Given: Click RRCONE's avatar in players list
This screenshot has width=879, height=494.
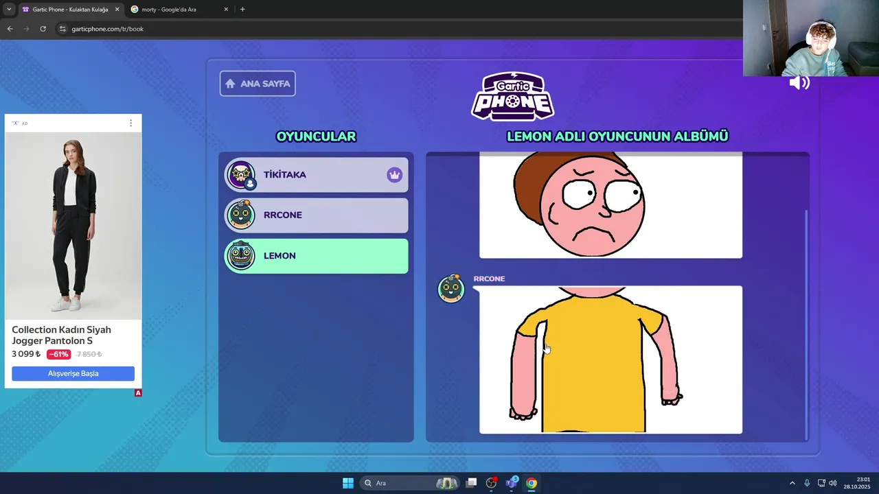Looking at the screenshot, I should [x=241, y=215].
